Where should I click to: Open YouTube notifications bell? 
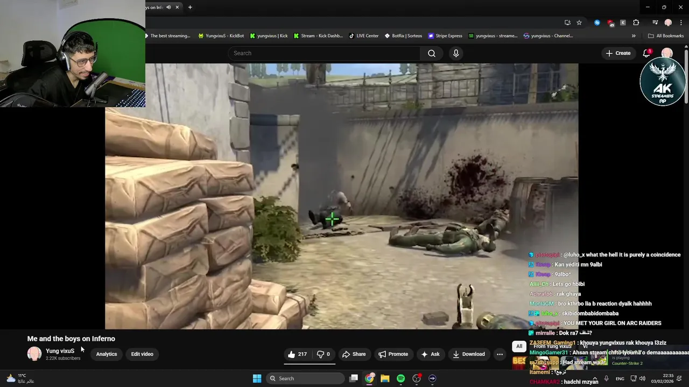click(647, 53)
